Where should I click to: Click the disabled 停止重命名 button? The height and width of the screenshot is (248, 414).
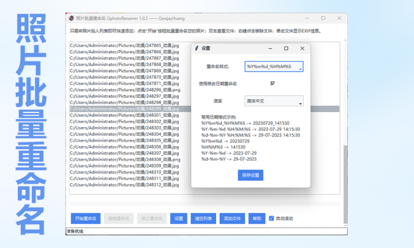[x=152, y=218]
